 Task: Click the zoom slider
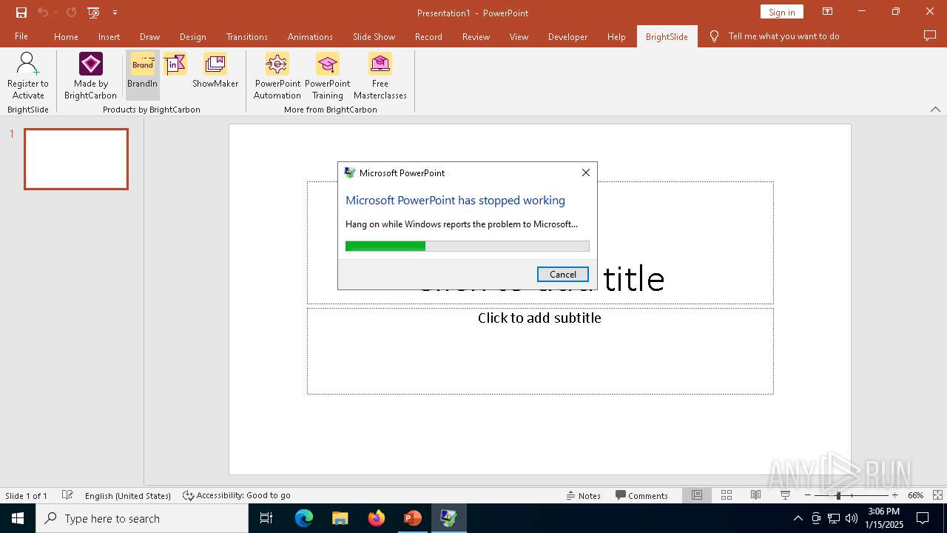851,495
